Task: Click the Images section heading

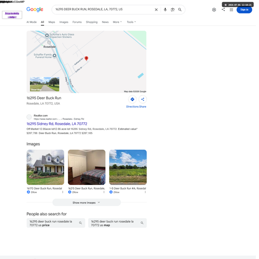Action: click(x=33, y=144)
